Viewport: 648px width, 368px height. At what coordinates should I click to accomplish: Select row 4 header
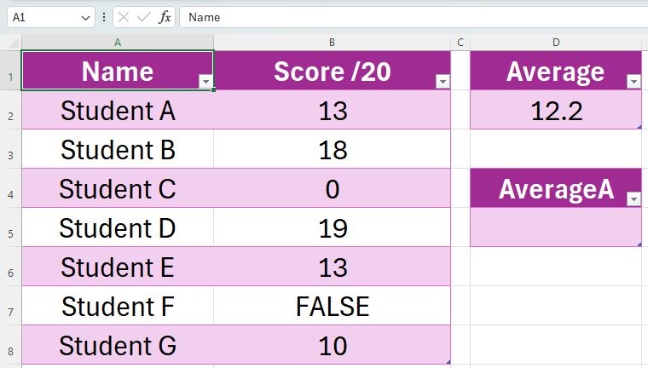[x=10, y=188]
